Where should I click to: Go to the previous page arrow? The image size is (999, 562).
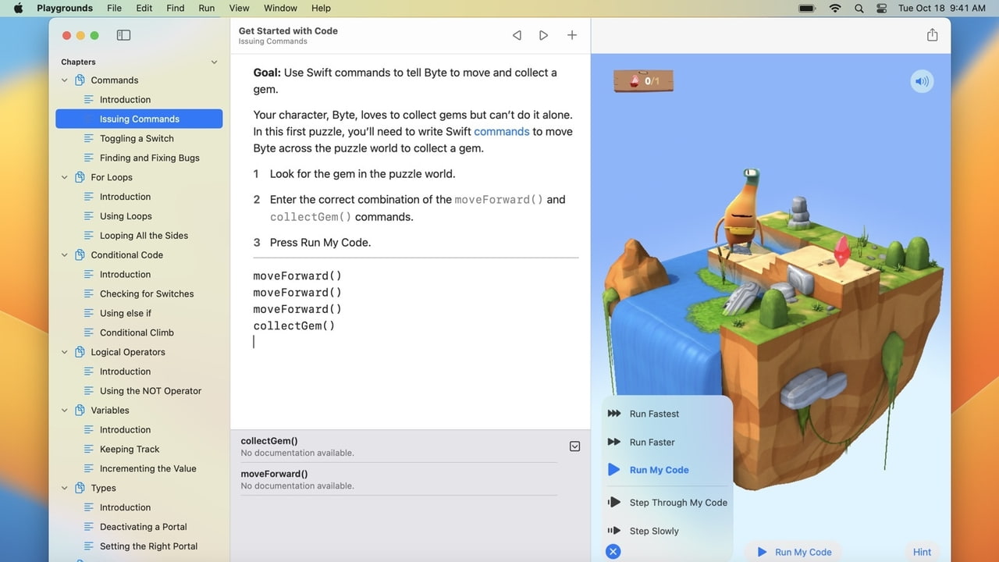click(x=517, y=35)
